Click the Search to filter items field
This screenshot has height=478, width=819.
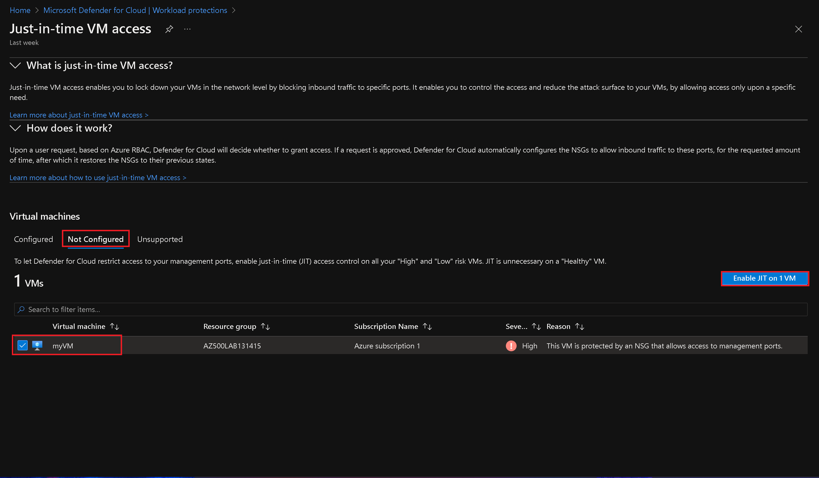click(x=130, y=309)
